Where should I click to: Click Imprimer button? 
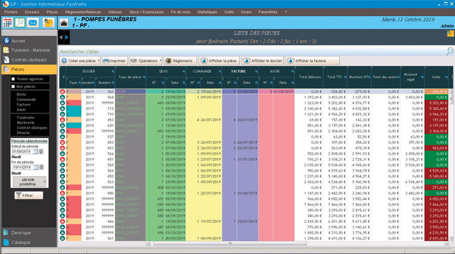pyautogui.click(x=115, y=61)
